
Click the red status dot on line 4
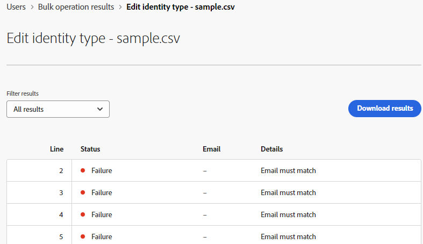83,214
